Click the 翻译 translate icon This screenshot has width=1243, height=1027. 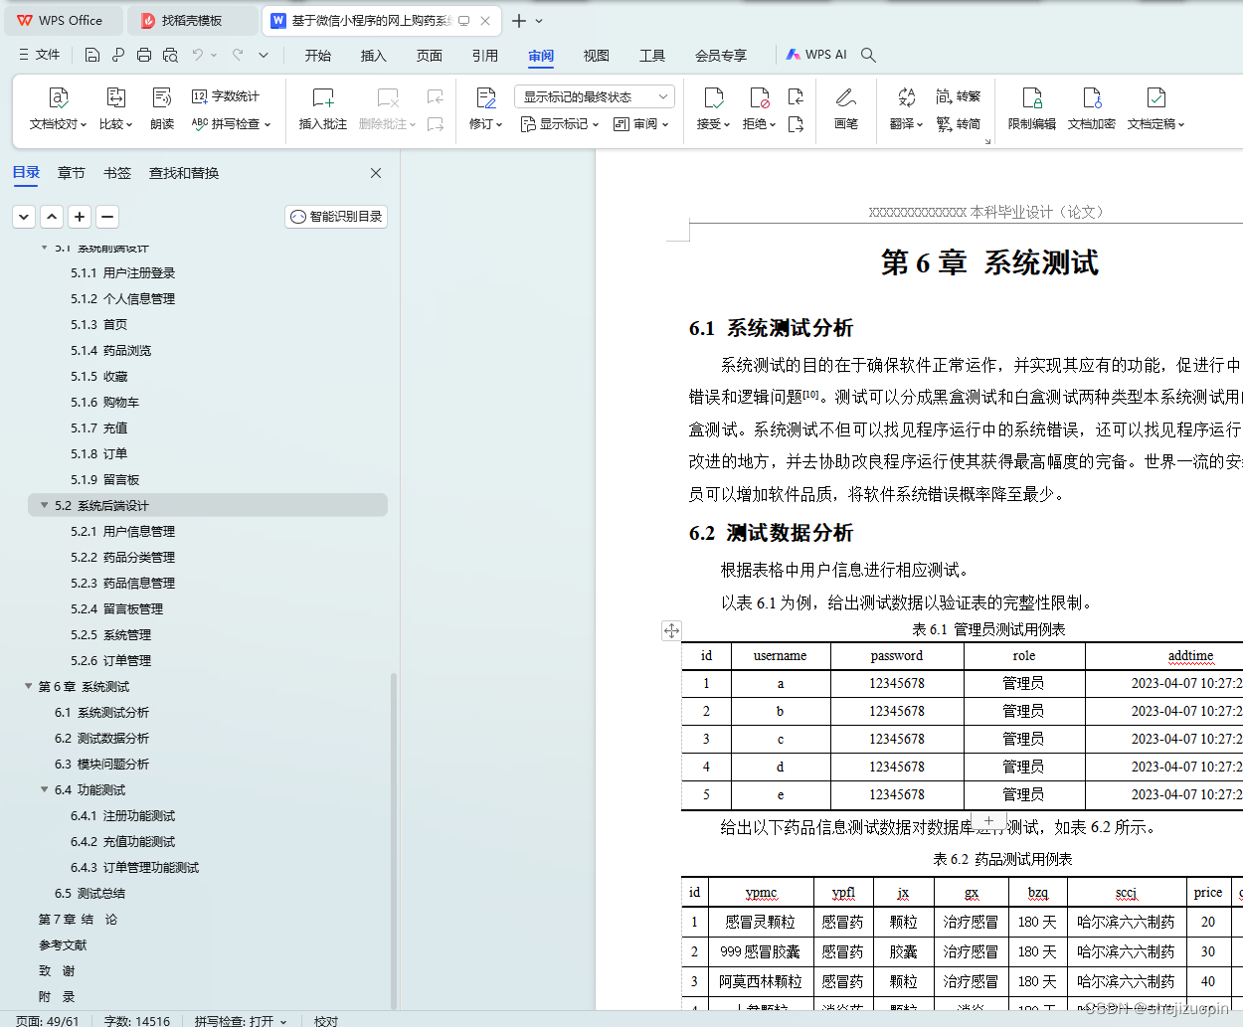coord(906,97)
